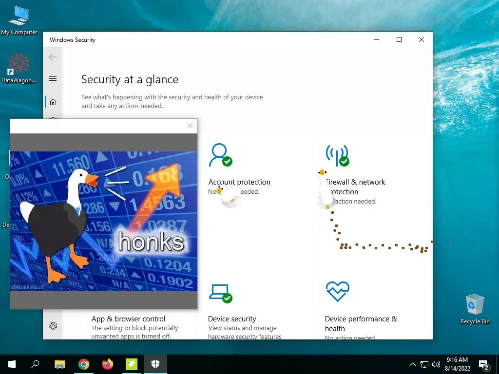
Task: Close the honks goose meme window
Action: 190,126
